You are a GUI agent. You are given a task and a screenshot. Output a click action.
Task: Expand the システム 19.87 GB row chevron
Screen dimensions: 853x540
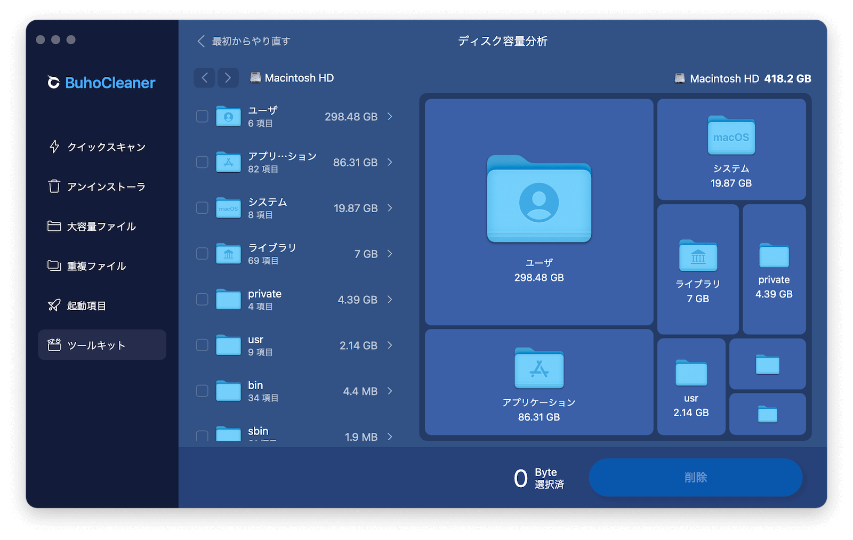[x=390, y=208]
